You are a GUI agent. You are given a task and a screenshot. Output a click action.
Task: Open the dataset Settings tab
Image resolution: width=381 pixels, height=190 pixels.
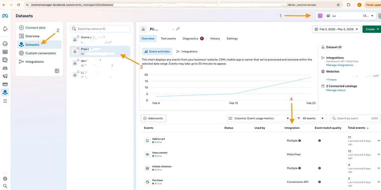coord(232,38)
